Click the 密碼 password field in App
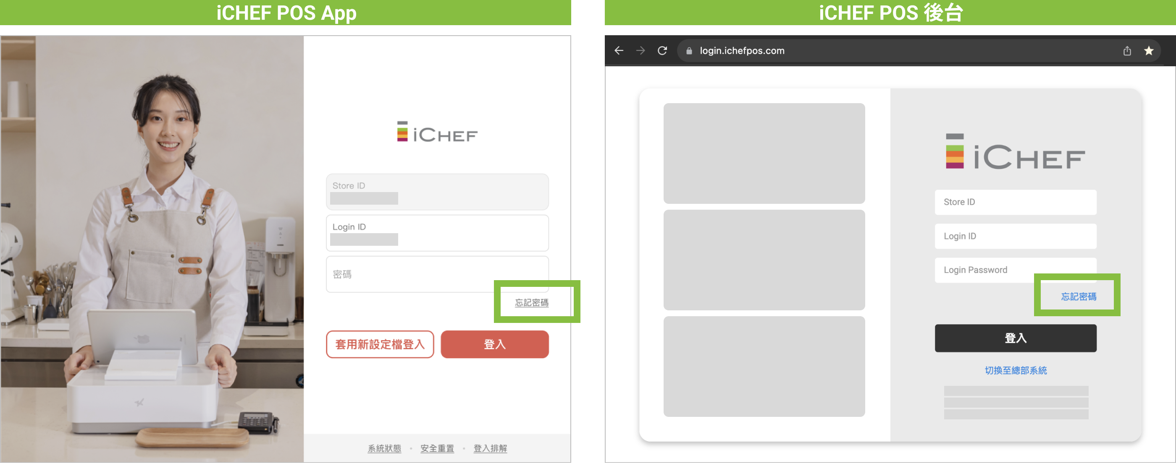 [x=411, y=274]
